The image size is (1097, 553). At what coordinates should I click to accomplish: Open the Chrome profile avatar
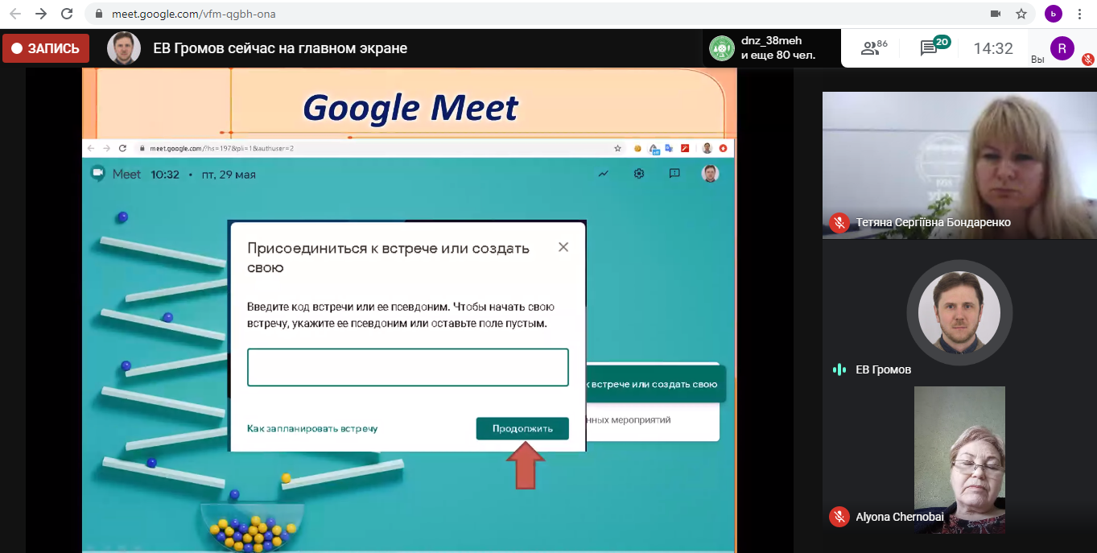pyautogui.click(x=1054, y=14)
